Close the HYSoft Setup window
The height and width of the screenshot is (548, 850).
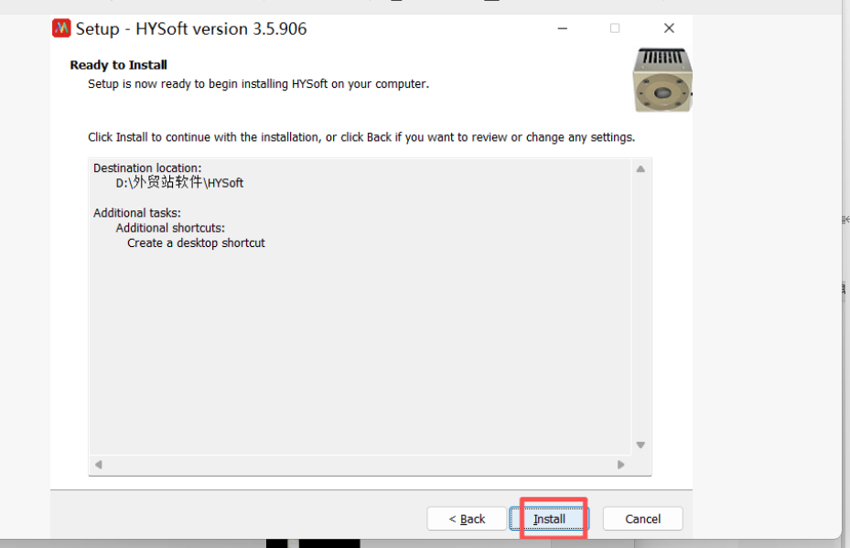[669, 28]
